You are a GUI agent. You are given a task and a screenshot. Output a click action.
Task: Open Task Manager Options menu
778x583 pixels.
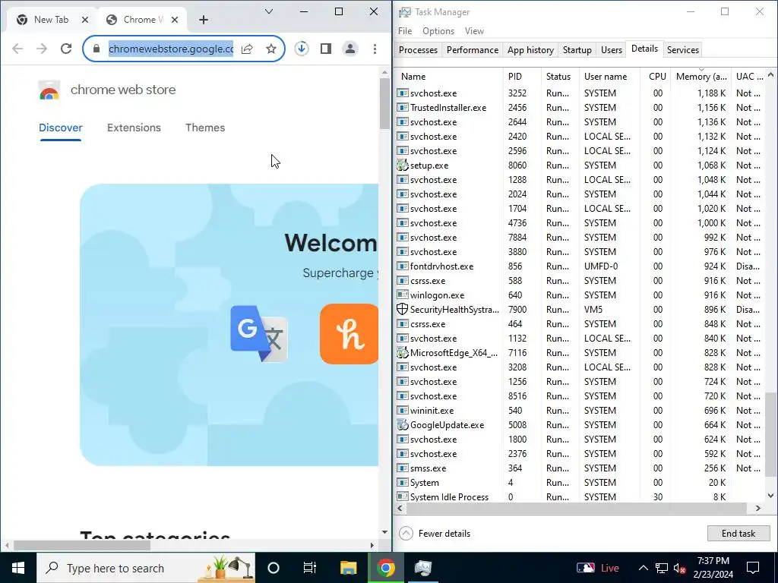point(438,30)
